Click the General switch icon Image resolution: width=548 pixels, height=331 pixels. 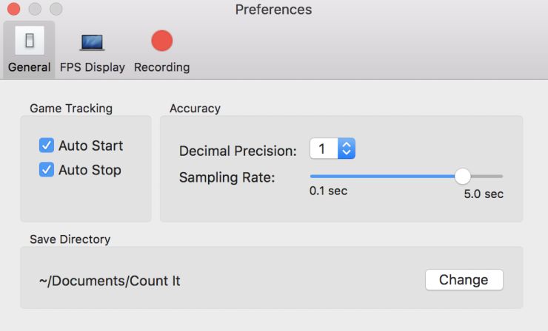(x=30, y=41)
